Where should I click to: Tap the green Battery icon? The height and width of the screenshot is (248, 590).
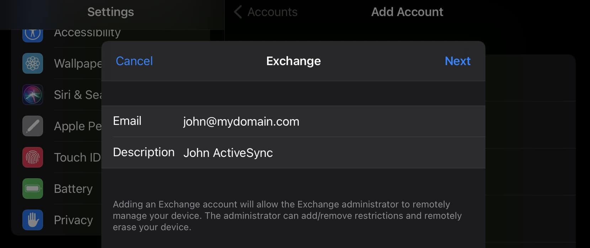[33, 189]
